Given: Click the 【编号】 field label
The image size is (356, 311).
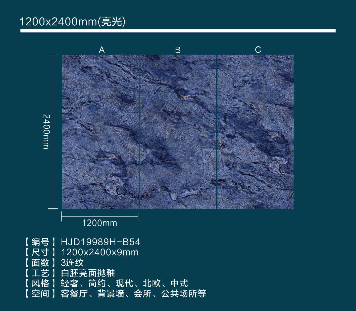Looking at the screenshot, I should [x=40, y=242].
